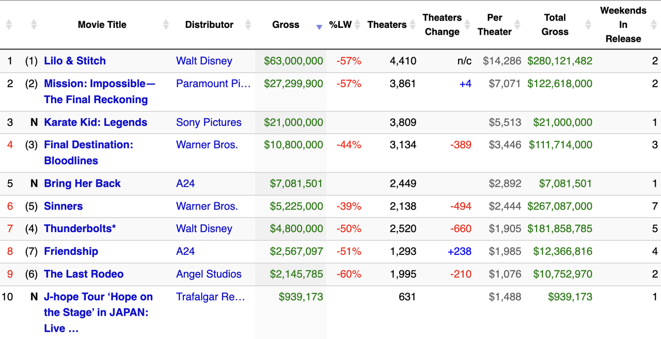This screenshot has height=339, width=661.
Task: Open Warner Bros. in Final Destination row
Action: (x=207, y=145)
